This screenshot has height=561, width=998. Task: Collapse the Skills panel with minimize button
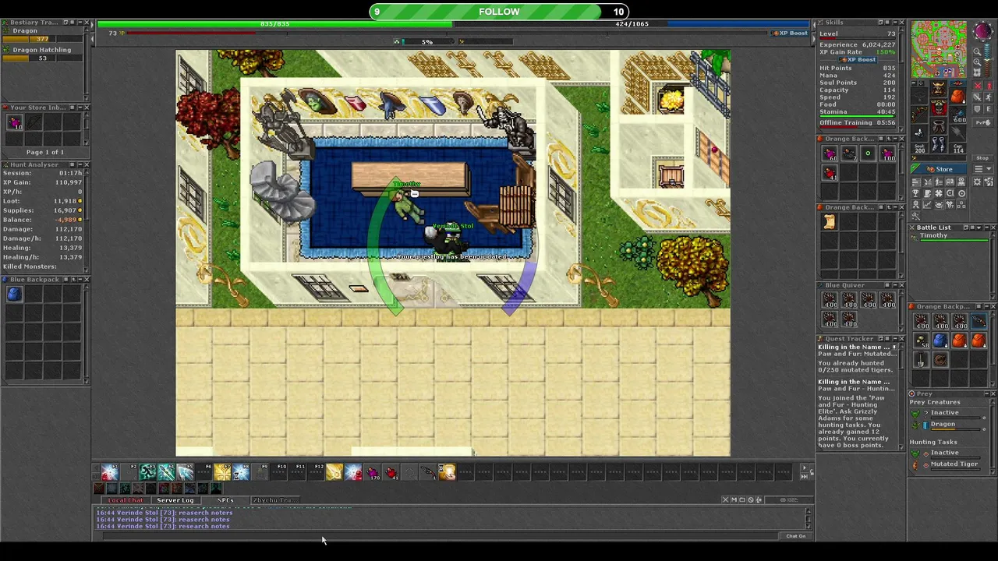[895, 23]
